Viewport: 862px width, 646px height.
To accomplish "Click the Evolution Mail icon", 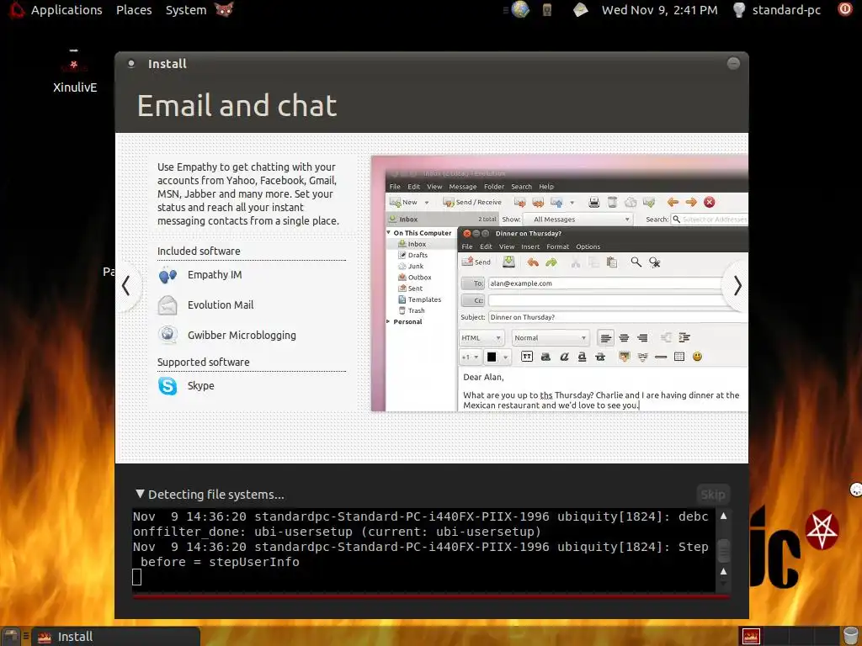I will click(x=168, y=304).
